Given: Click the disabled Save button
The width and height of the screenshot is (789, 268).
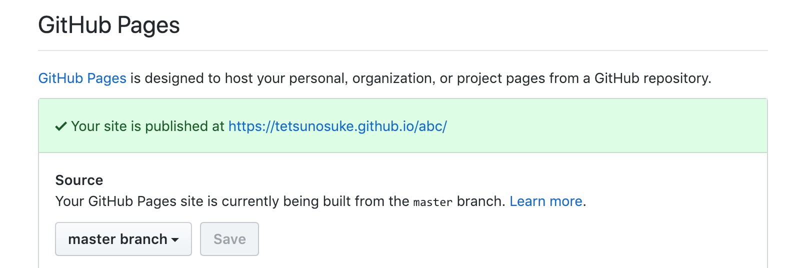Looking at the screenshot, I should pos(229,239).
